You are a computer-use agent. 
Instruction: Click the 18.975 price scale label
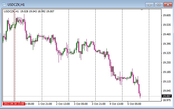167,100
